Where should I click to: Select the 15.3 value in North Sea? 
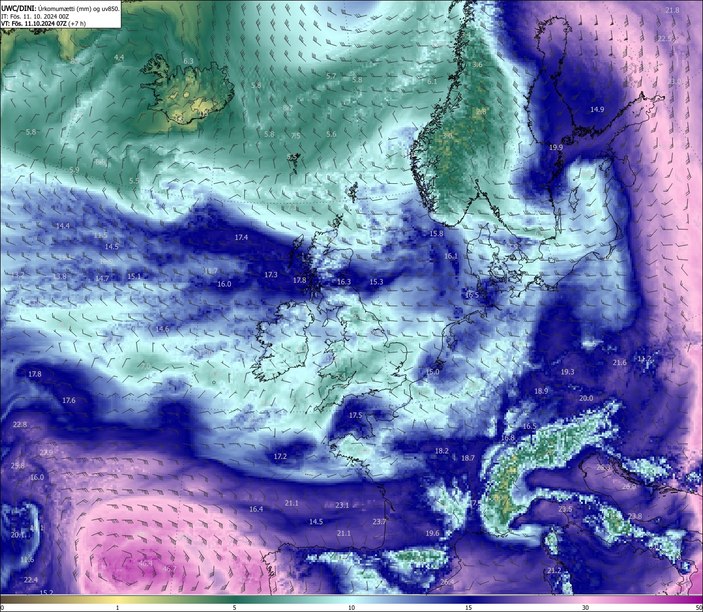coord(376,282)
